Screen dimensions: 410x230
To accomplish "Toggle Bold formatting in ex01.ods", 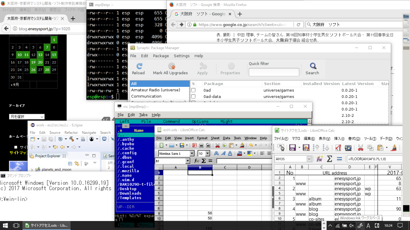I will (216, 153).
